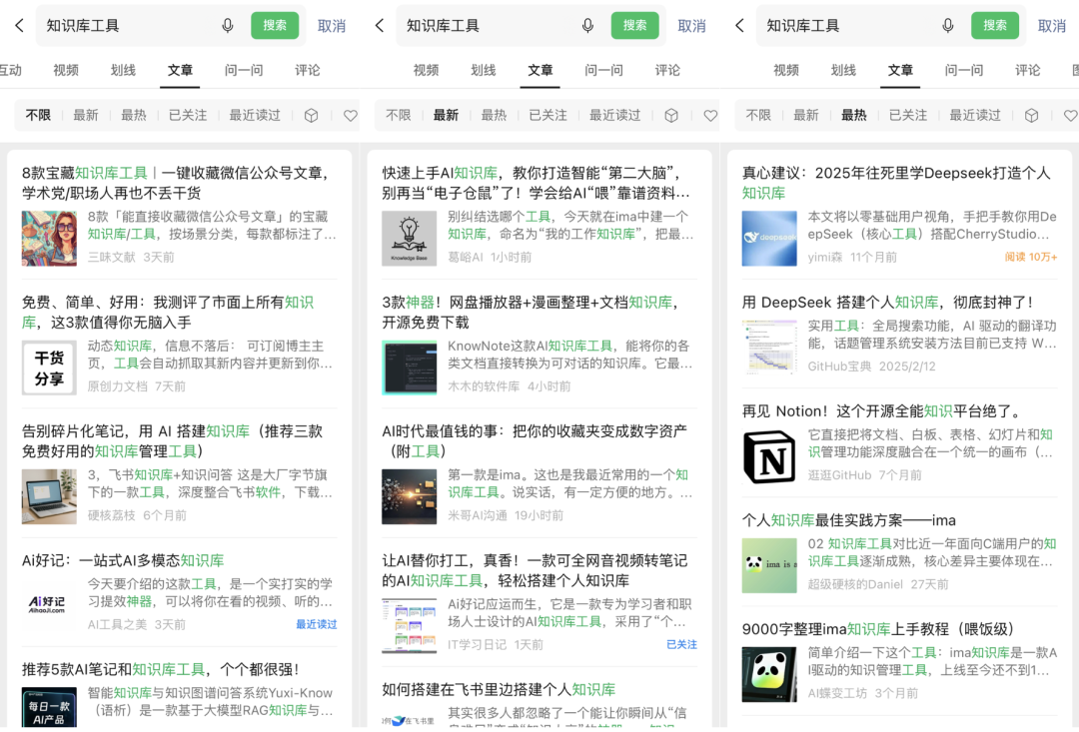Click the Knowledge Base lightbulb thumbnail
Image resolution: width=1079 pixels, height=732 pixels.
[x=410, y=239]
